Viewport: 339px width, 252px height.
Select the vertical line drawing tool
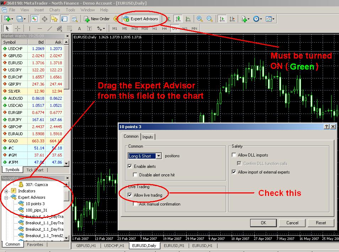coord(29,28)
